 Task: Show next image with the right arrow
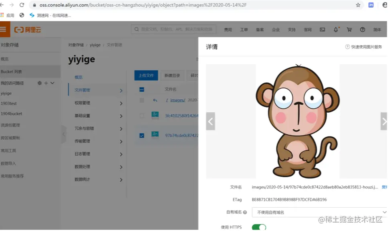click(384, 121)
